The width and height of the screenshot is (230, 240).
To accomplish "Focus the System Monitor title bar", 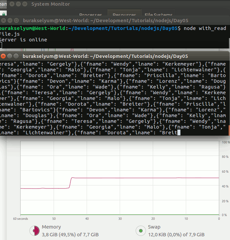I will [x=51, y=4].
